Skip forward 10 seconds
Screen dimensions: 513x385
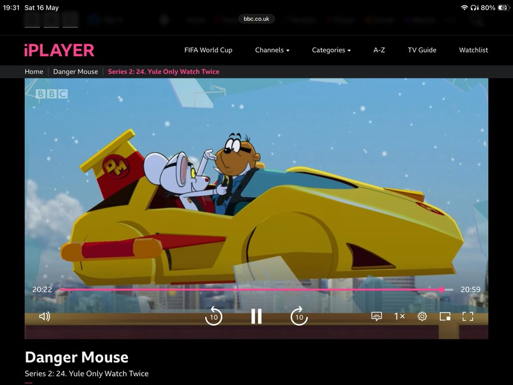[x=299, y=316]
